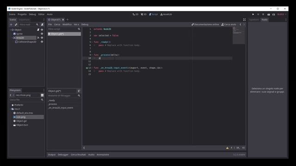Switch to 3D workspace
This screenshot has height=166, width=296.
pyautogui.click(x=144, y=14)
